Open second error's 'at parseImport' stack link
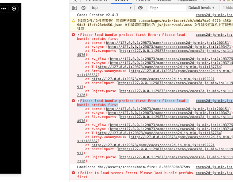 [x=176, y=149]
